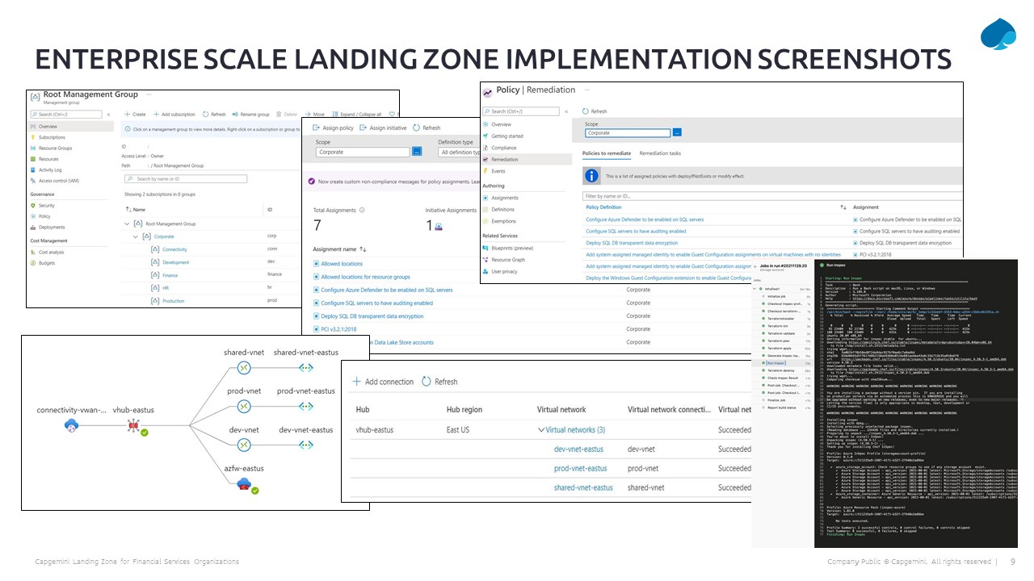Click Rename group in the toolbar
1034x581 pixels.
pyautogui.click(x=250, y=115)
